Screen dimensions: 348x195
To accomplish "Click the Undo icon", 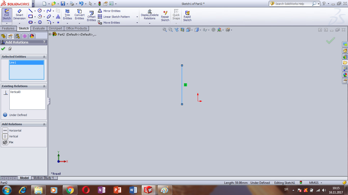I will point(81,4).
